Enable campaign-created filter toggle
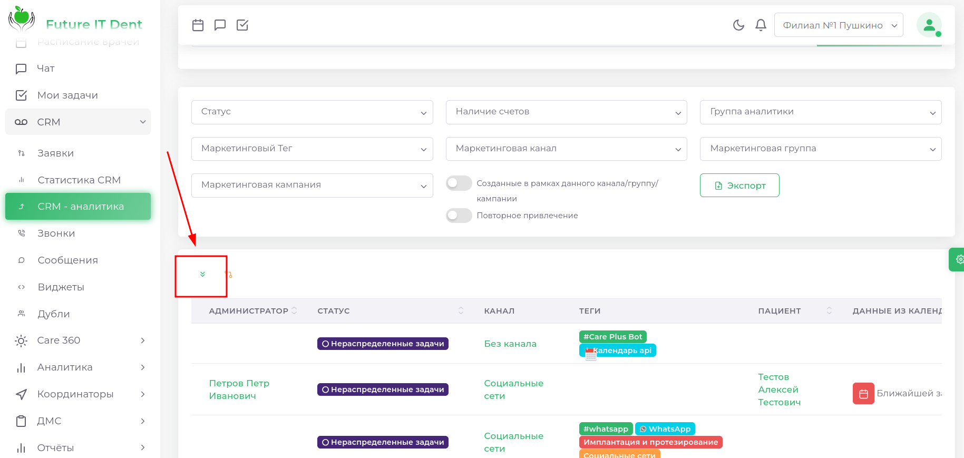The height and width of the screenshot is (458, 964). pyautogui.click(x=459, y=183)
